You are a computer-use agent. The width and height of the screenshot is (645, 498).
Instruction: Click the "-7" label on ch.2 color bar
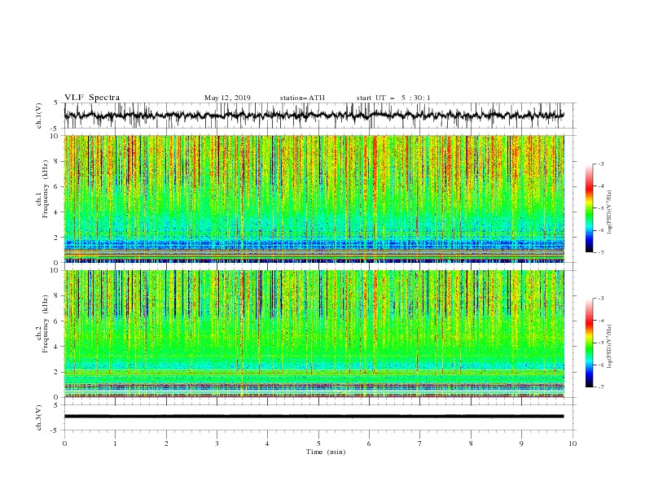point(600,387)
